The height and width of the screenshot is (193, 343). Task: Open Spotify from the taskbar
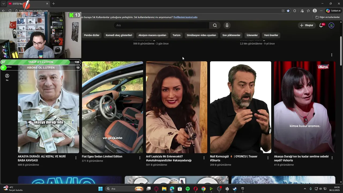(x=188, y=189)
